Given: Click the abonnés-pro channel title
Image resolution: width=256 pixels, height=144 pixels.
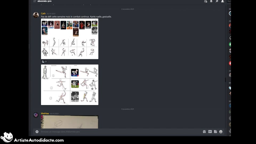Looking at the screenshot, I should 45,1.
